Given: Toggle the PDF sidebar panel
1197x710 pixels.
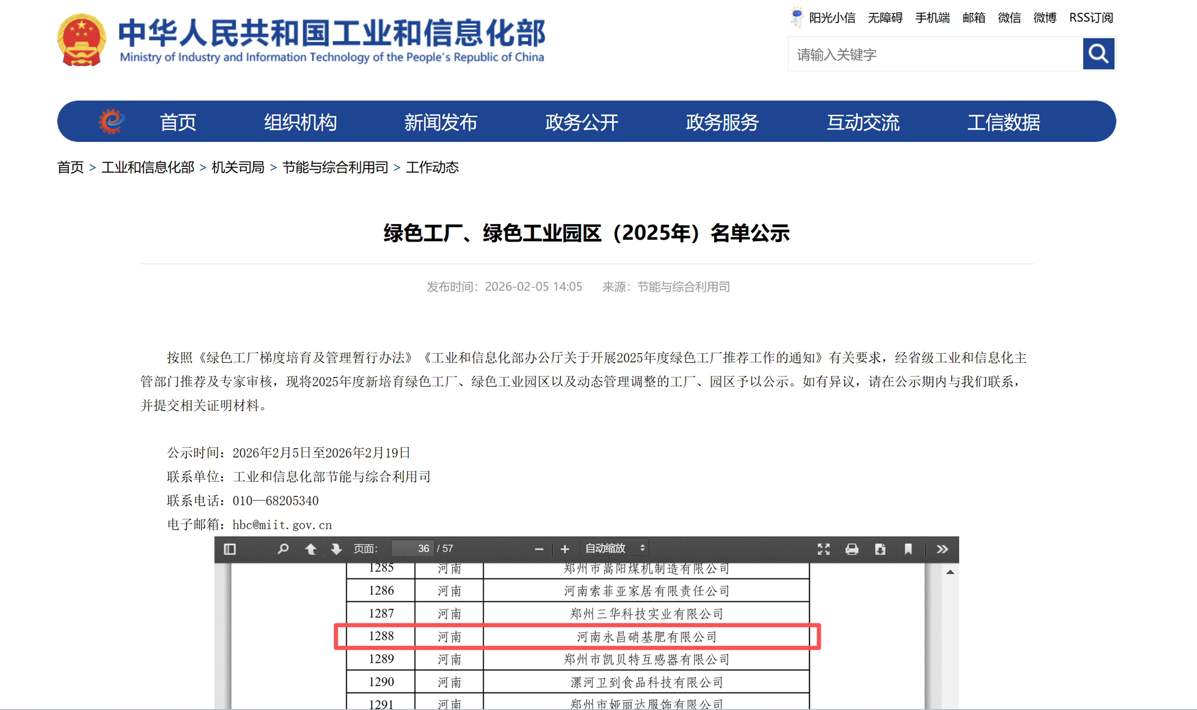Looking at the screenshot, I should (230, 549).
